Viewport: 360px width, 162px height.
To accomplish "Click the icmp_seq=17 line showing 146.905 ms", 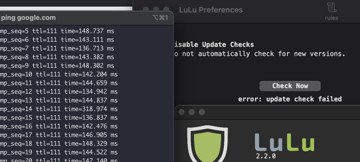I will pos(59,135).
